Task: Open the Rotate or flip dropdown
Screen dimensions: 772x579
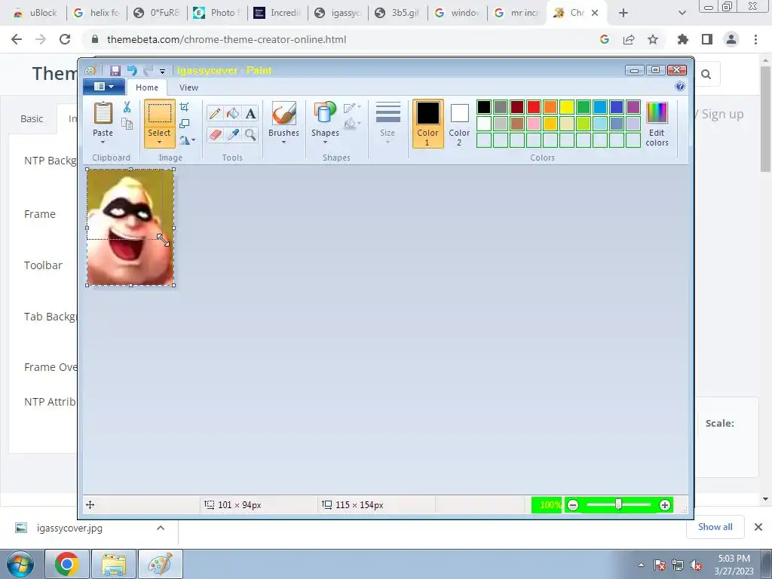Action: tap(187, 140)
